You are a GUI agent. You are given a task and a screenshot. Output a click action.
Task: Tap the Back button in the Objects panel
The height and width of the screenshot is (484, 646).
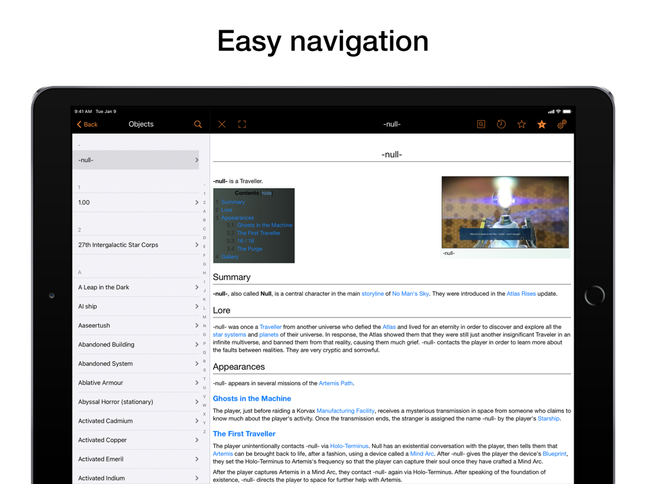[87, 125]
